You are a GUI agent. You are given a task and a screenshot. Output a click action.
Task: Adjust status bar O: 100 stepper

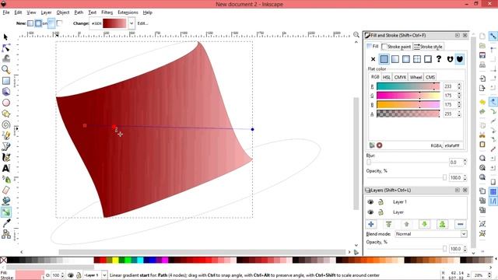pos(62,275)
